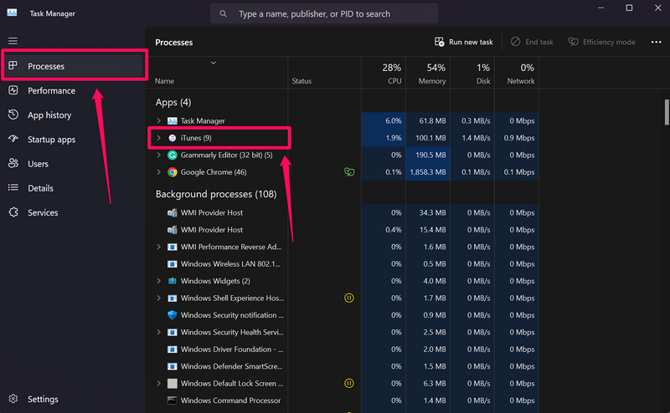Image resolution: width=670 pixels, height=413 pixels.
Task: Open the three-dot more options menu
Action: point(656,42)
